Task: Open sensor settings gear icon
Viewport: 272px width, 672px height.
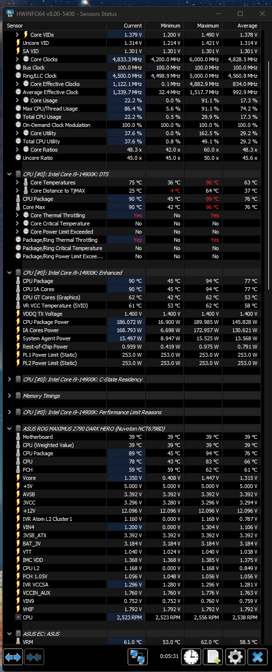Action: (x=235, y=657)
